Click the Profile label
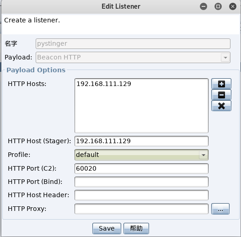241x237 pixels. (x=19, y=155)
